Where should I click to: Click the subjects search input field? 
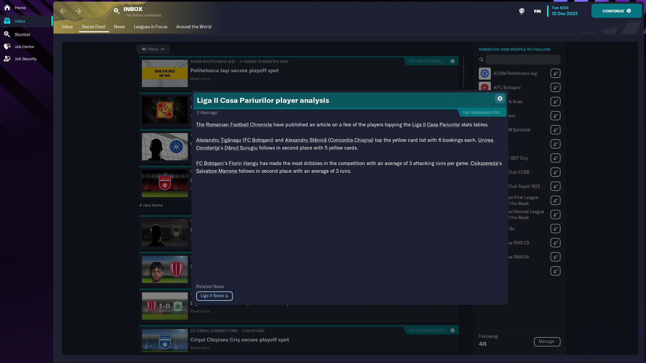click(x=523, y=59)
